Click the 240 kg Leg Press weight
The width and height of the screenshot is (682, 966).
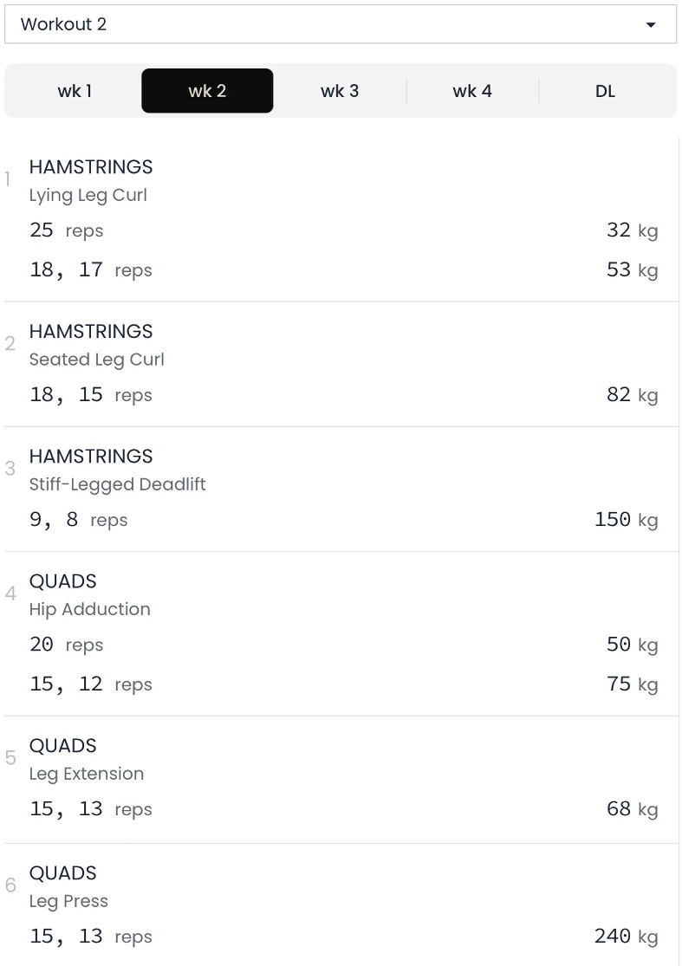click(x=626, y=937)
